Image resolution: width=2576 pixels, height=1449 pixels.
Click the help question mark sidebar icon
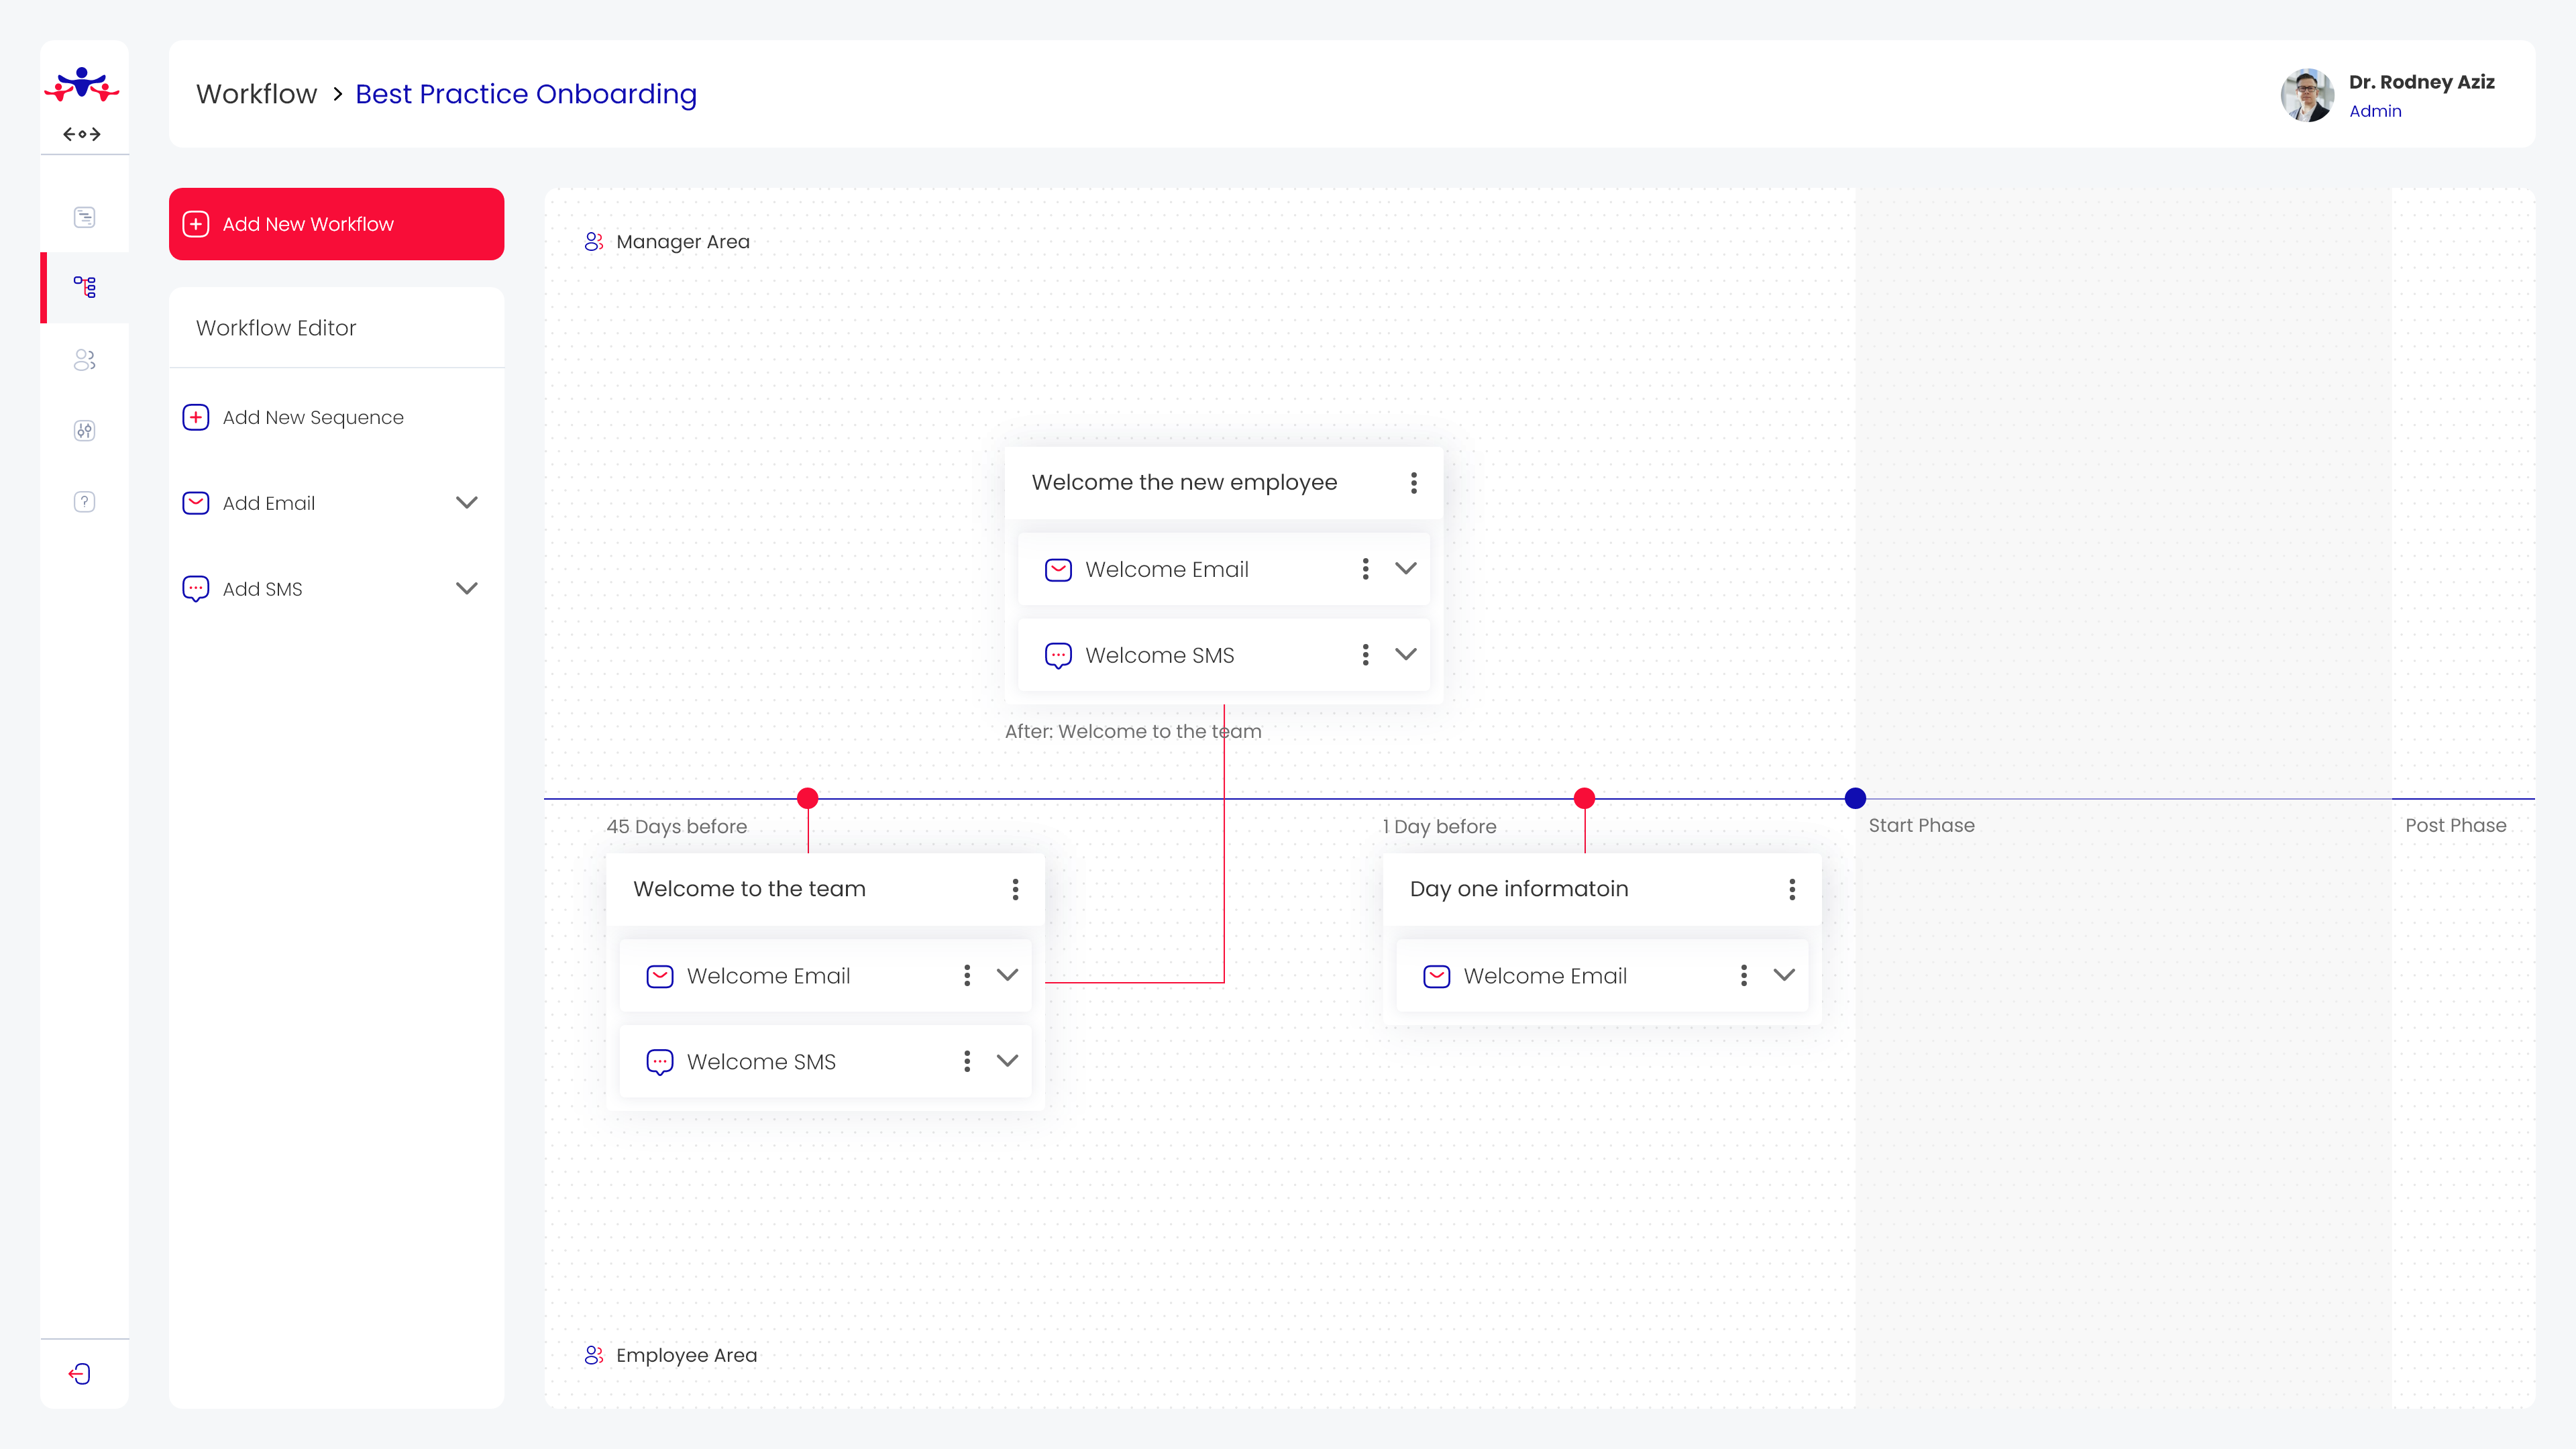click(85, 502)
